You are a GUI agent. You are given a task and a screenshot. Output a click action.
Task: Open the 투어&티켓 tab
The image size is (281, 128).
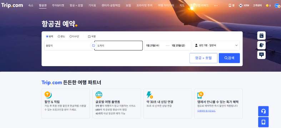click(x=58, y=6)
